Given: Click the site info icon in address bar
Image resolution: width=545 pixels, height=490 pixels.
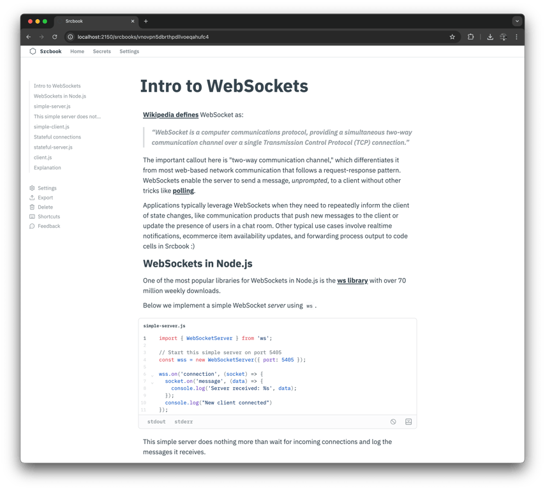Looking at the screenshot, I should [x=70, y=37].
